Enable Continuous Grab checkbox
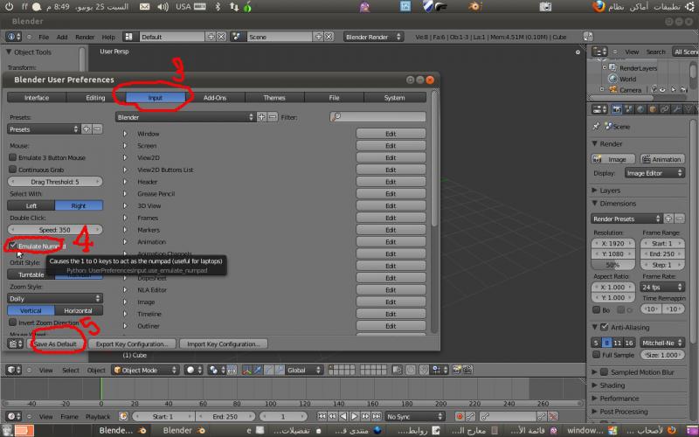This screenshot has width=699, height=437. [x=12, y=170]
